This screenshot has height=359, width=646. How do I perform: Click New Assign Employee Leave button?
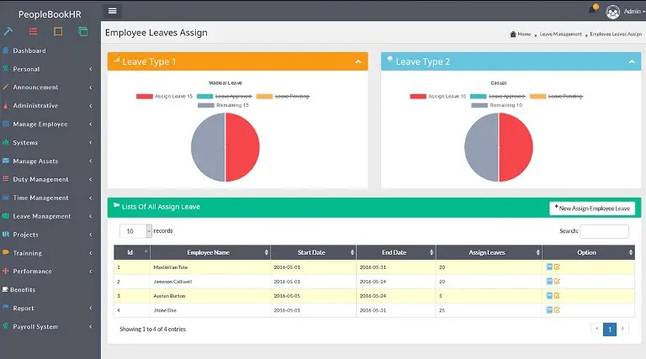pyautogui.click(x=592, y=209)
